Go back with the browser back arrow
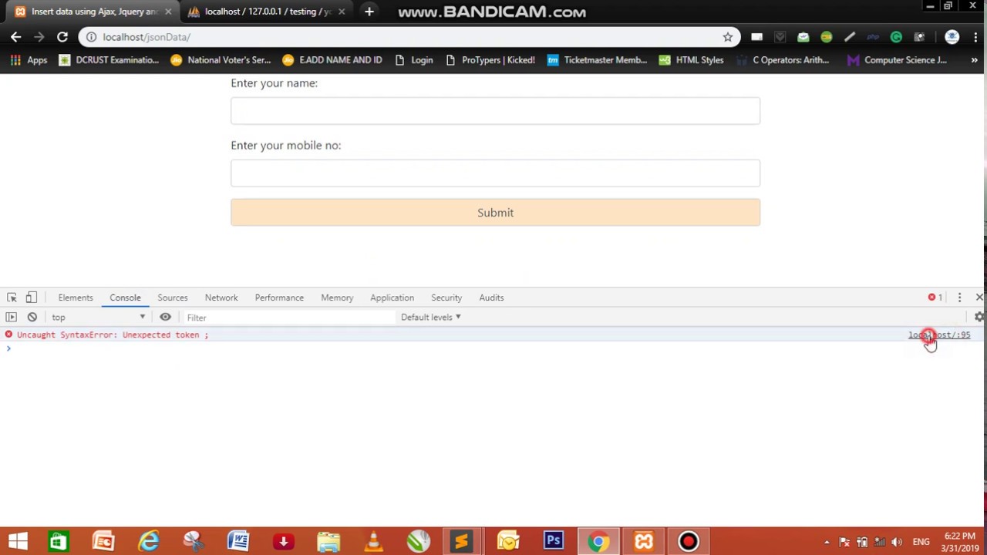 pos(15,37)
